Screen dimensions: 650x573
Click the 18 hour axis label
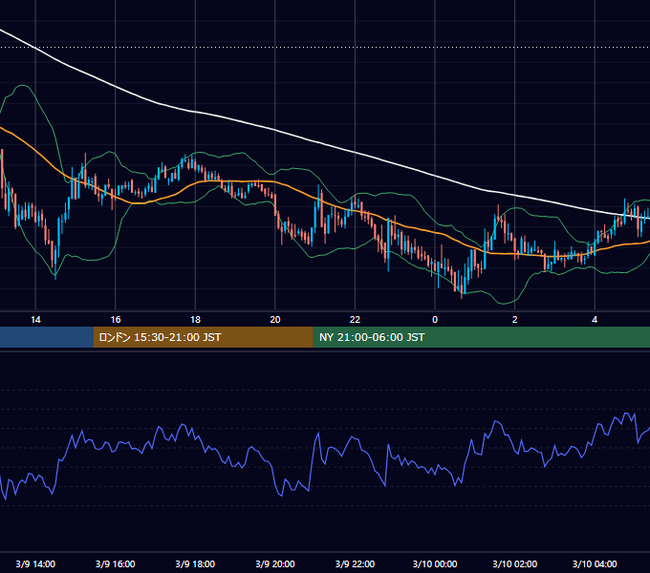[195, 320]
